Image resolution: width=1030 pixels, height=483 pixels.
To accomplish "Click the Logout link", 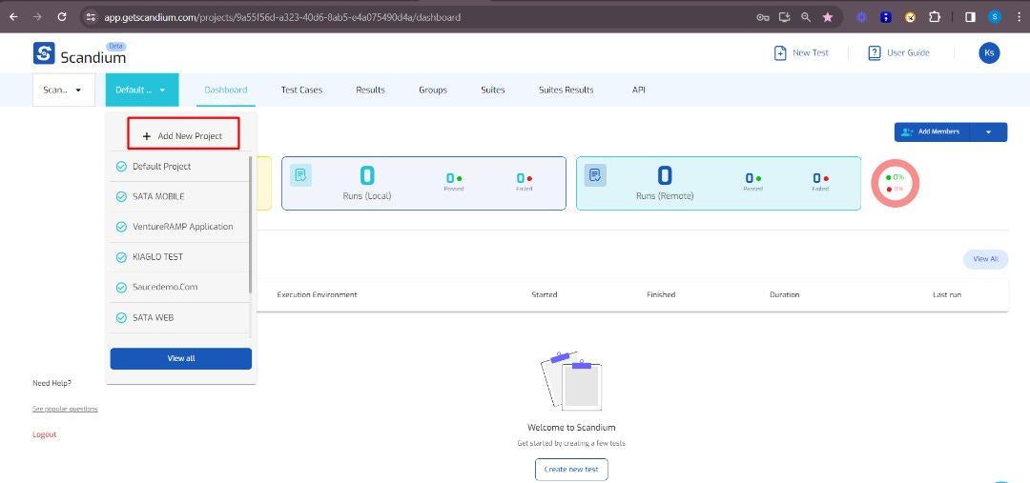I will point(45,434).
